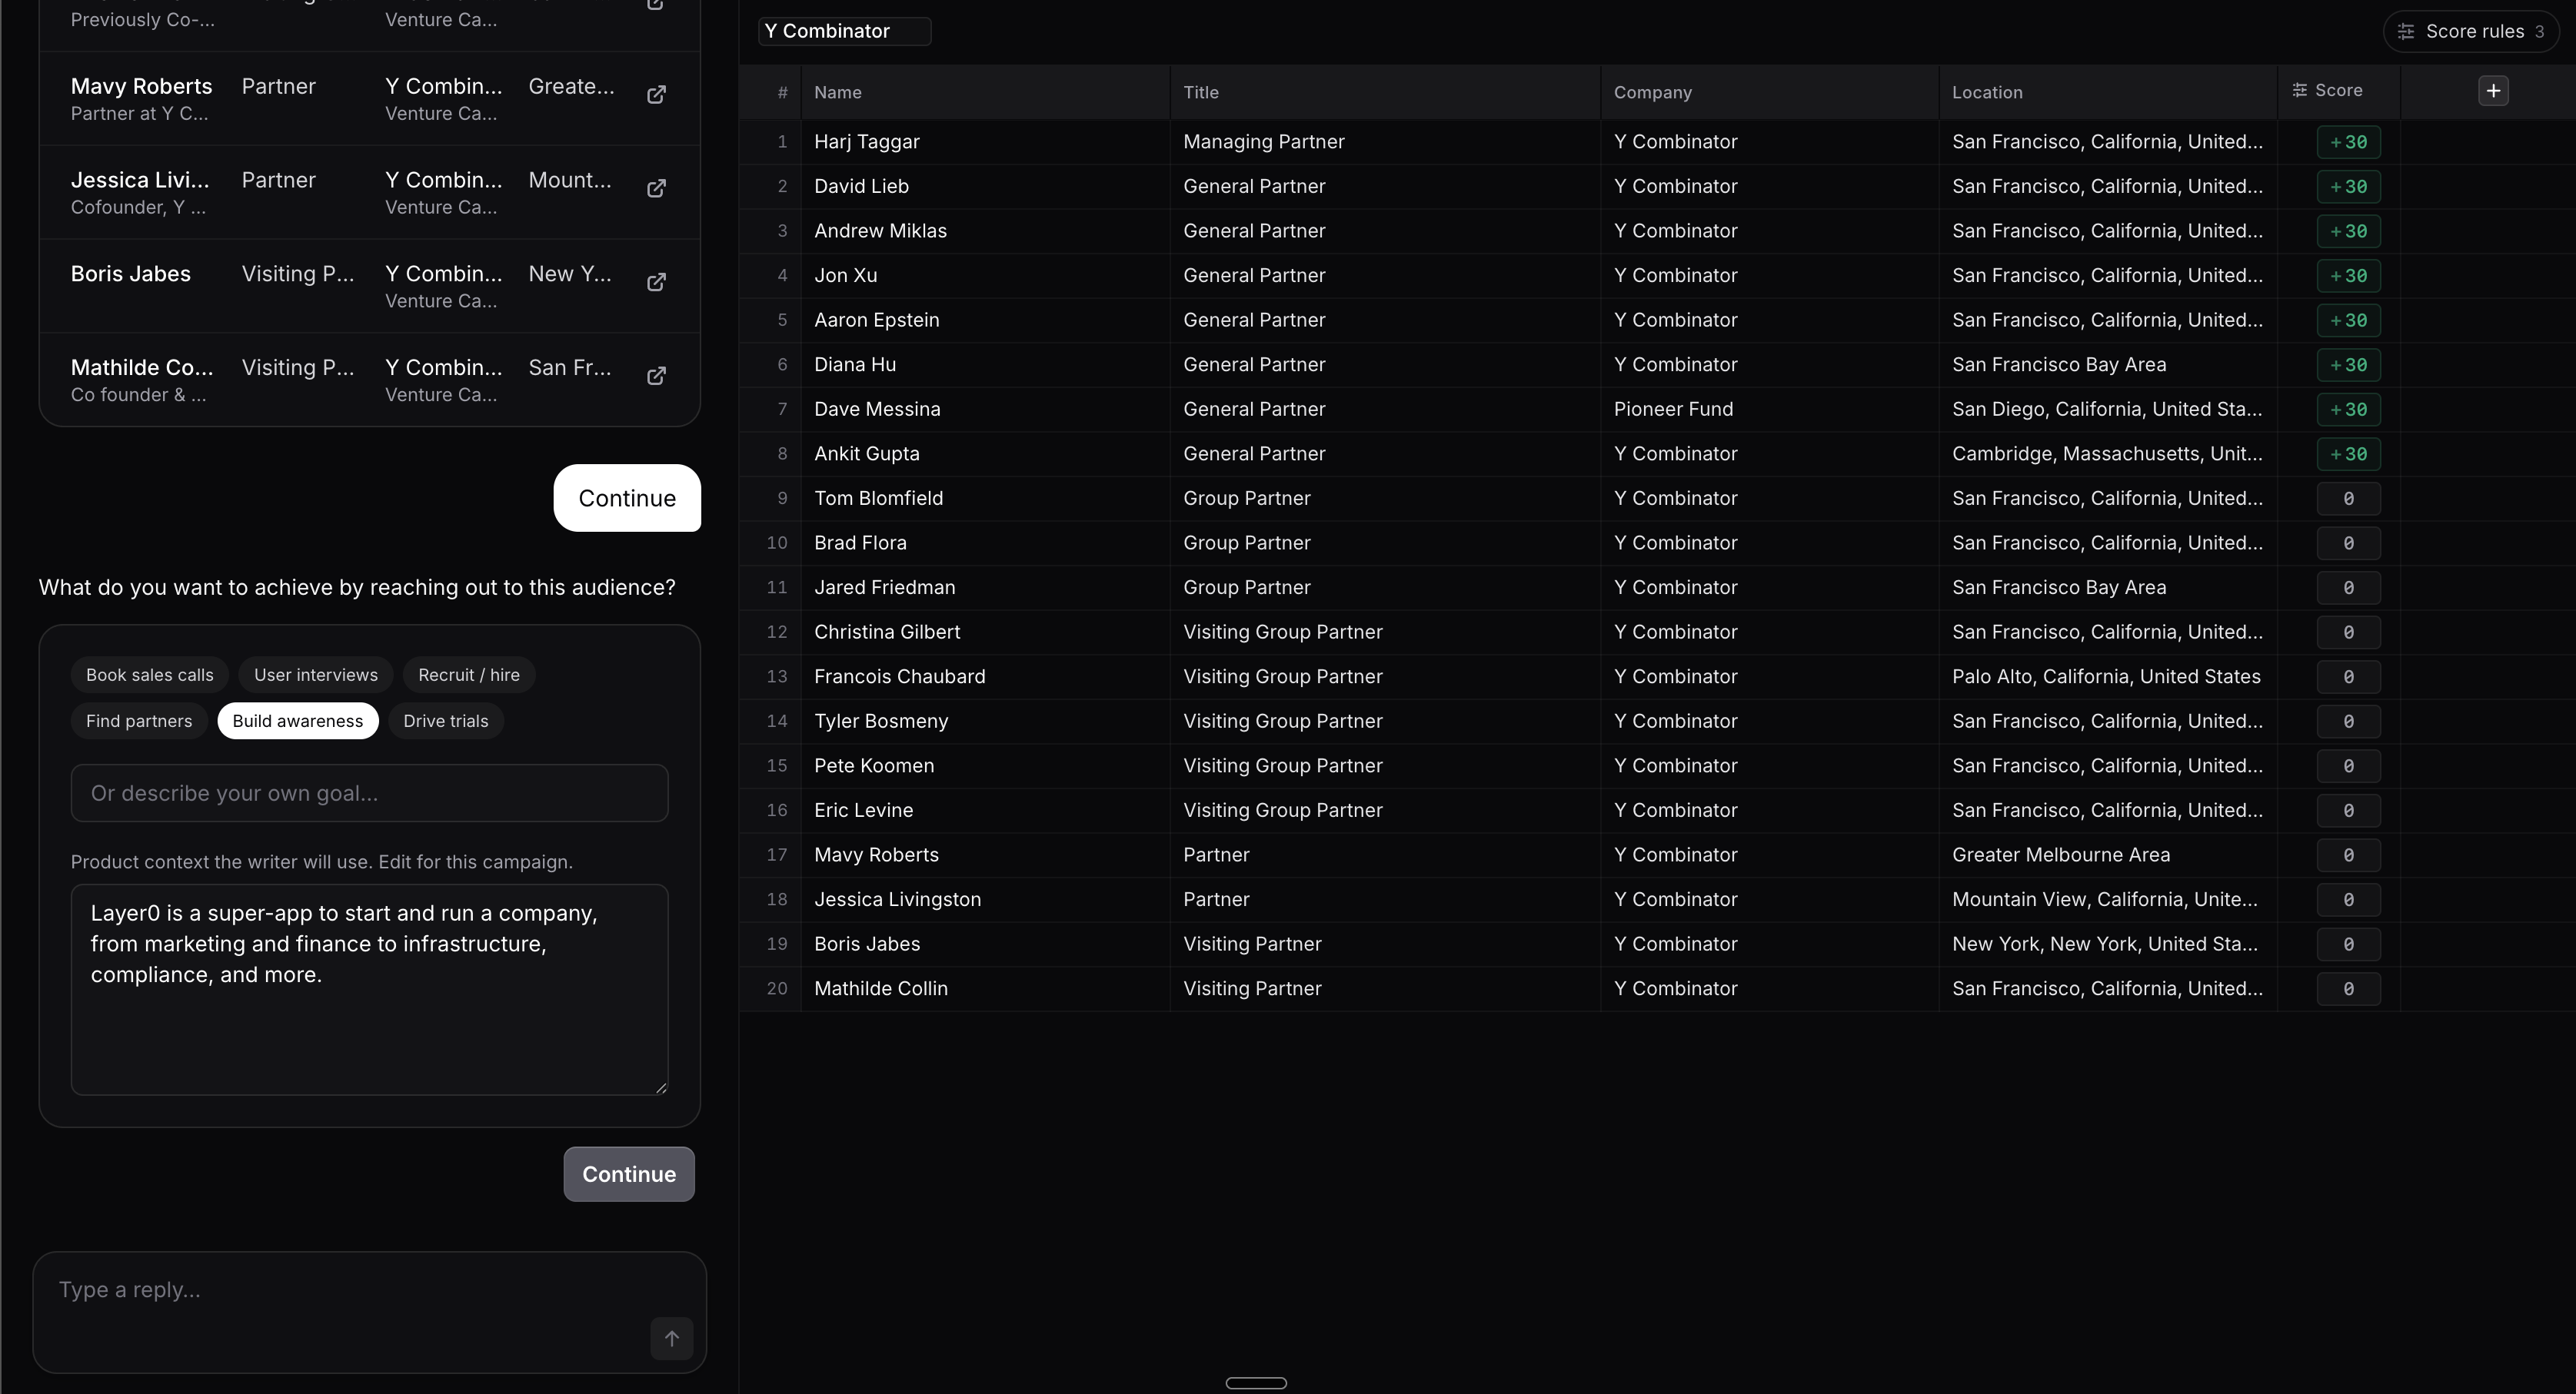Click the gray Continue button below product context

629,1174
